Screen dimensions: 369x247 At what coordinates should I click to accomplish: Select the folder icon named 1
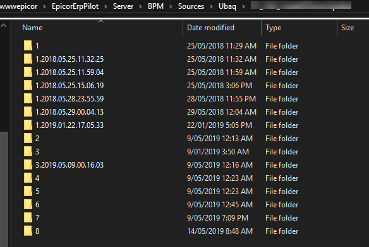28,45
